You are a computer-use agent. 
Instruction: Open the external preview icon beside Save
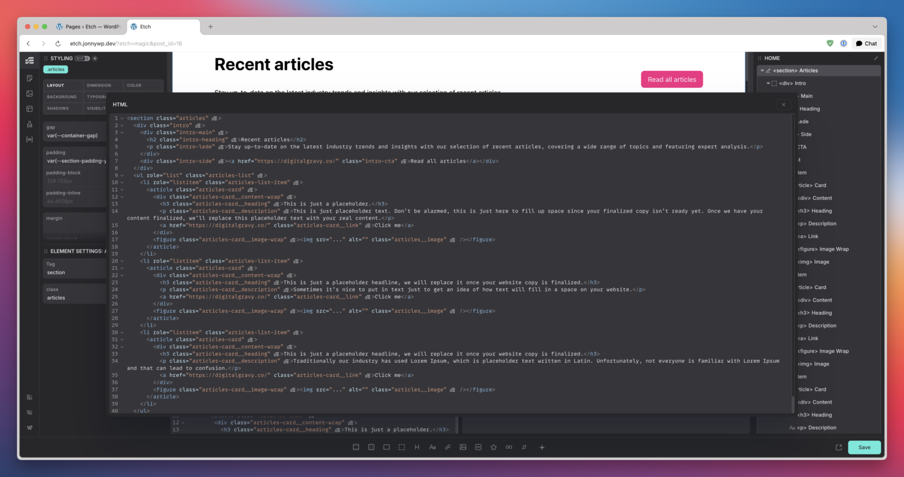click(839, 447)
